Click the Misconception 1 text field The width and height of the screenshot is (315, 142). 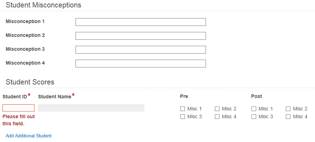(x=140, y=22)
